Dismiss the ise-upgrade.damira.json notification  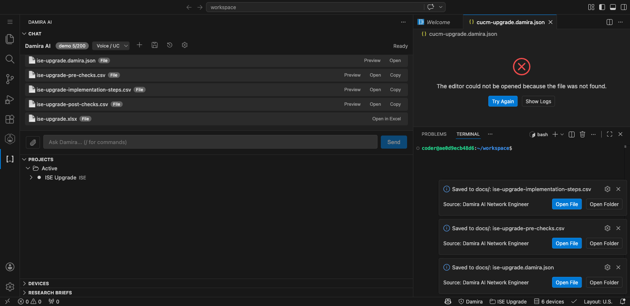[618, 267]
